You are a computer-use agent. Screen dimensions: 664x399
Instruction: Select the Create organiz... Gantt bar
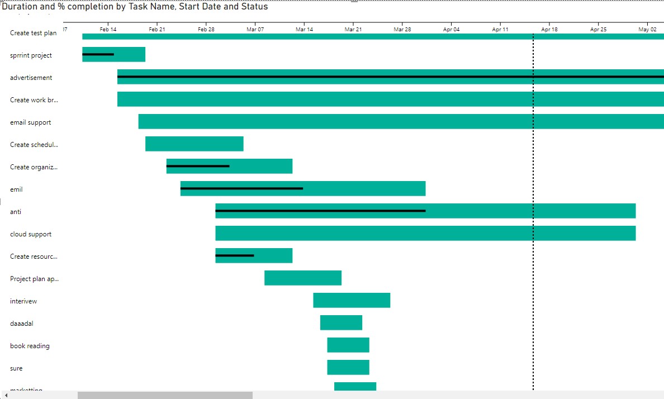coord(230,166)
